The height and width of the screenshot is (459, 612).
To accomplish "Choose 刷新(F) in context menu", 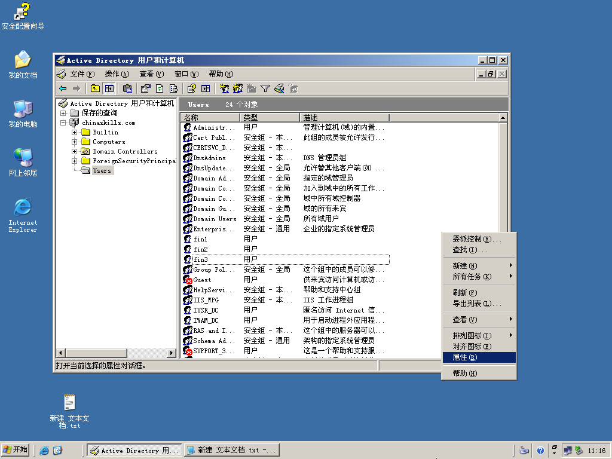I will point(479,293).
